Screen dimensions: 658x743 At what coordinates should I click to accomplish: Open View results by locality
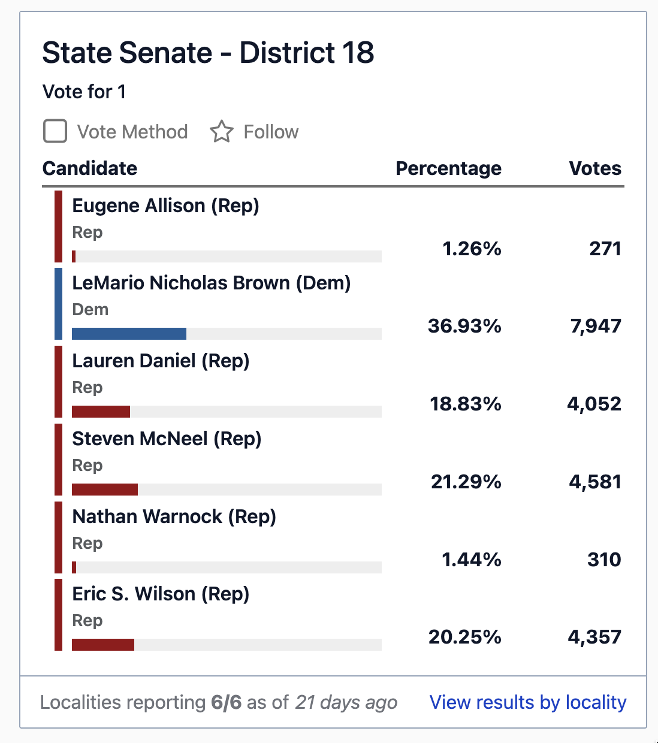528,702
